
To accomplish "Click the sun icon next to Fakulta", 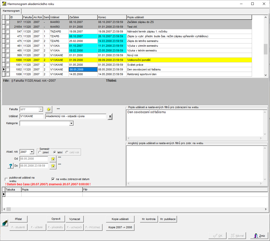I will click(49, 109).
